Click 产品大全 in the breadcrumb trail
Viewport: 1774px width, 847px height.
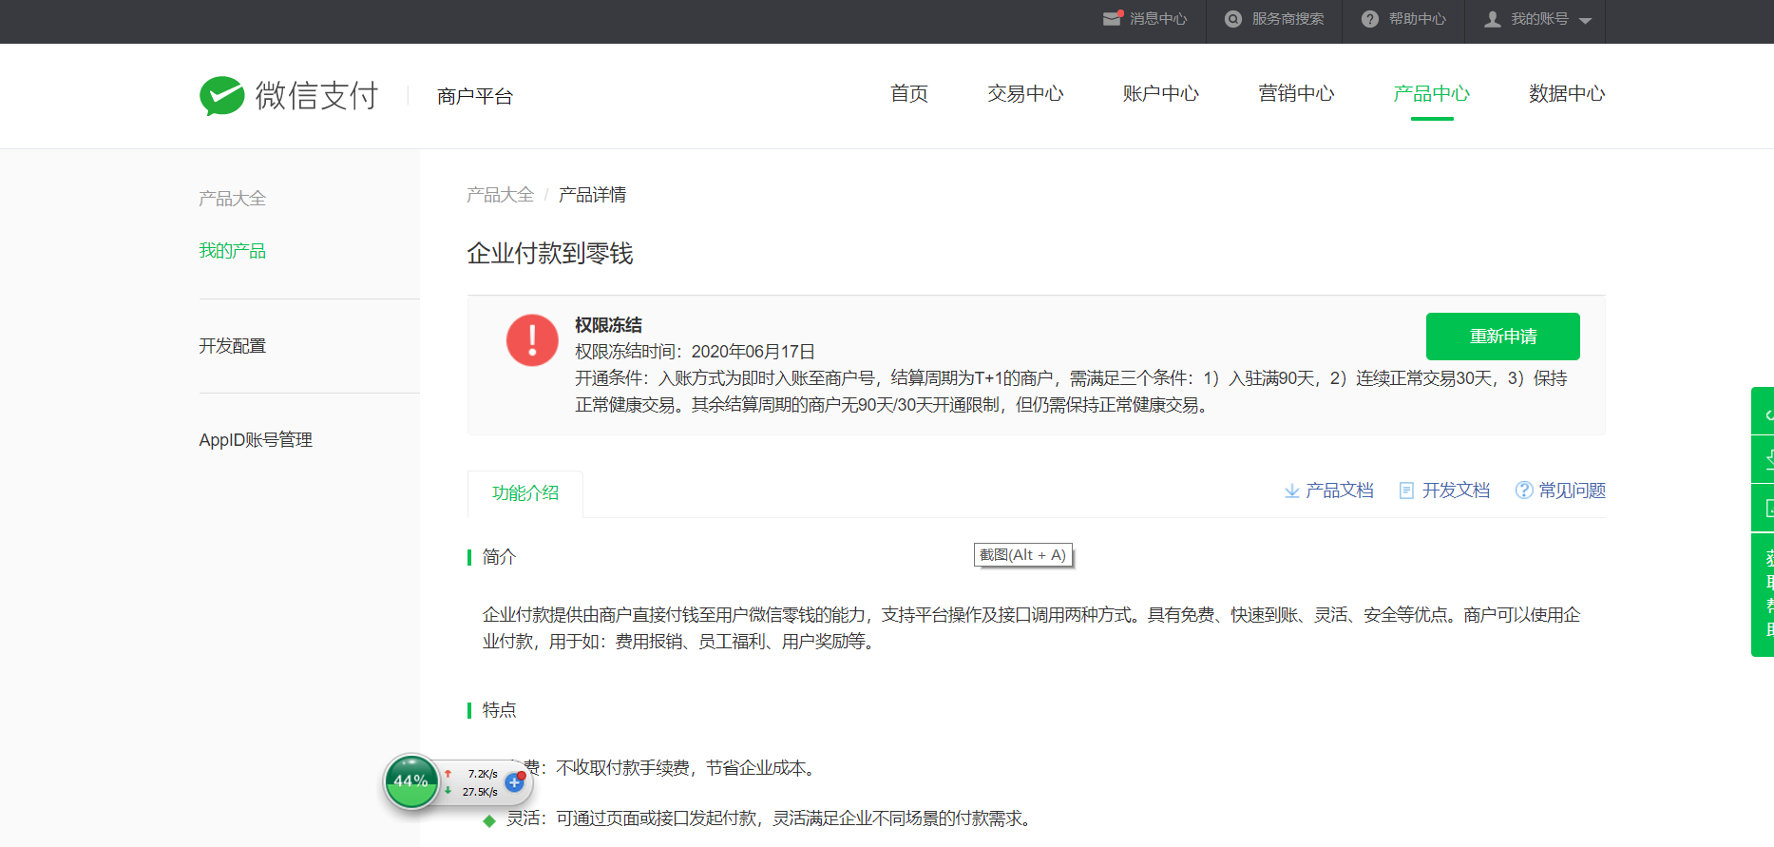click(501, 195)
